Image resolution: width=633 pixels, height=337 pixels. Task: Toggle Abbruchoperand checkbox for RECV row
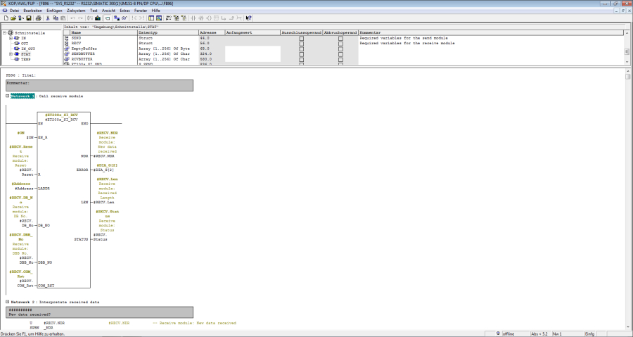[340, 43]
